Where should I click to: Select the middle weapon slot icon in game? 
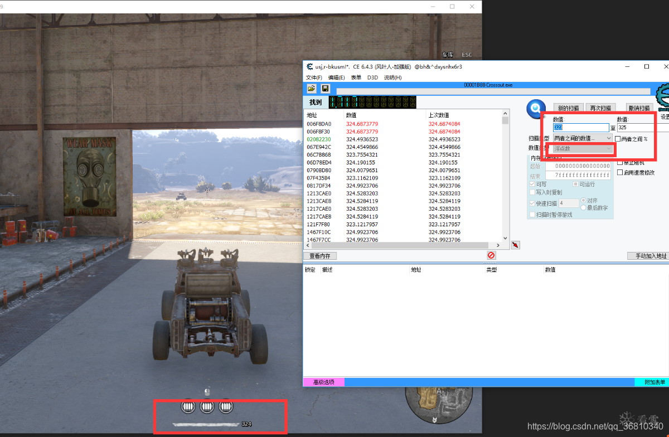[207, 407]
